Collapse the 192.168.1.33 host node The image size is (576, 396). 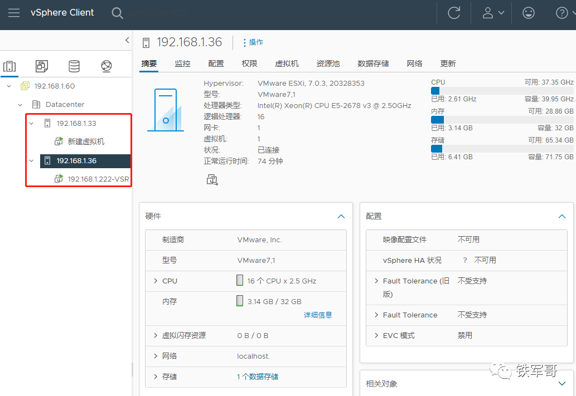(x=32, y=124)
